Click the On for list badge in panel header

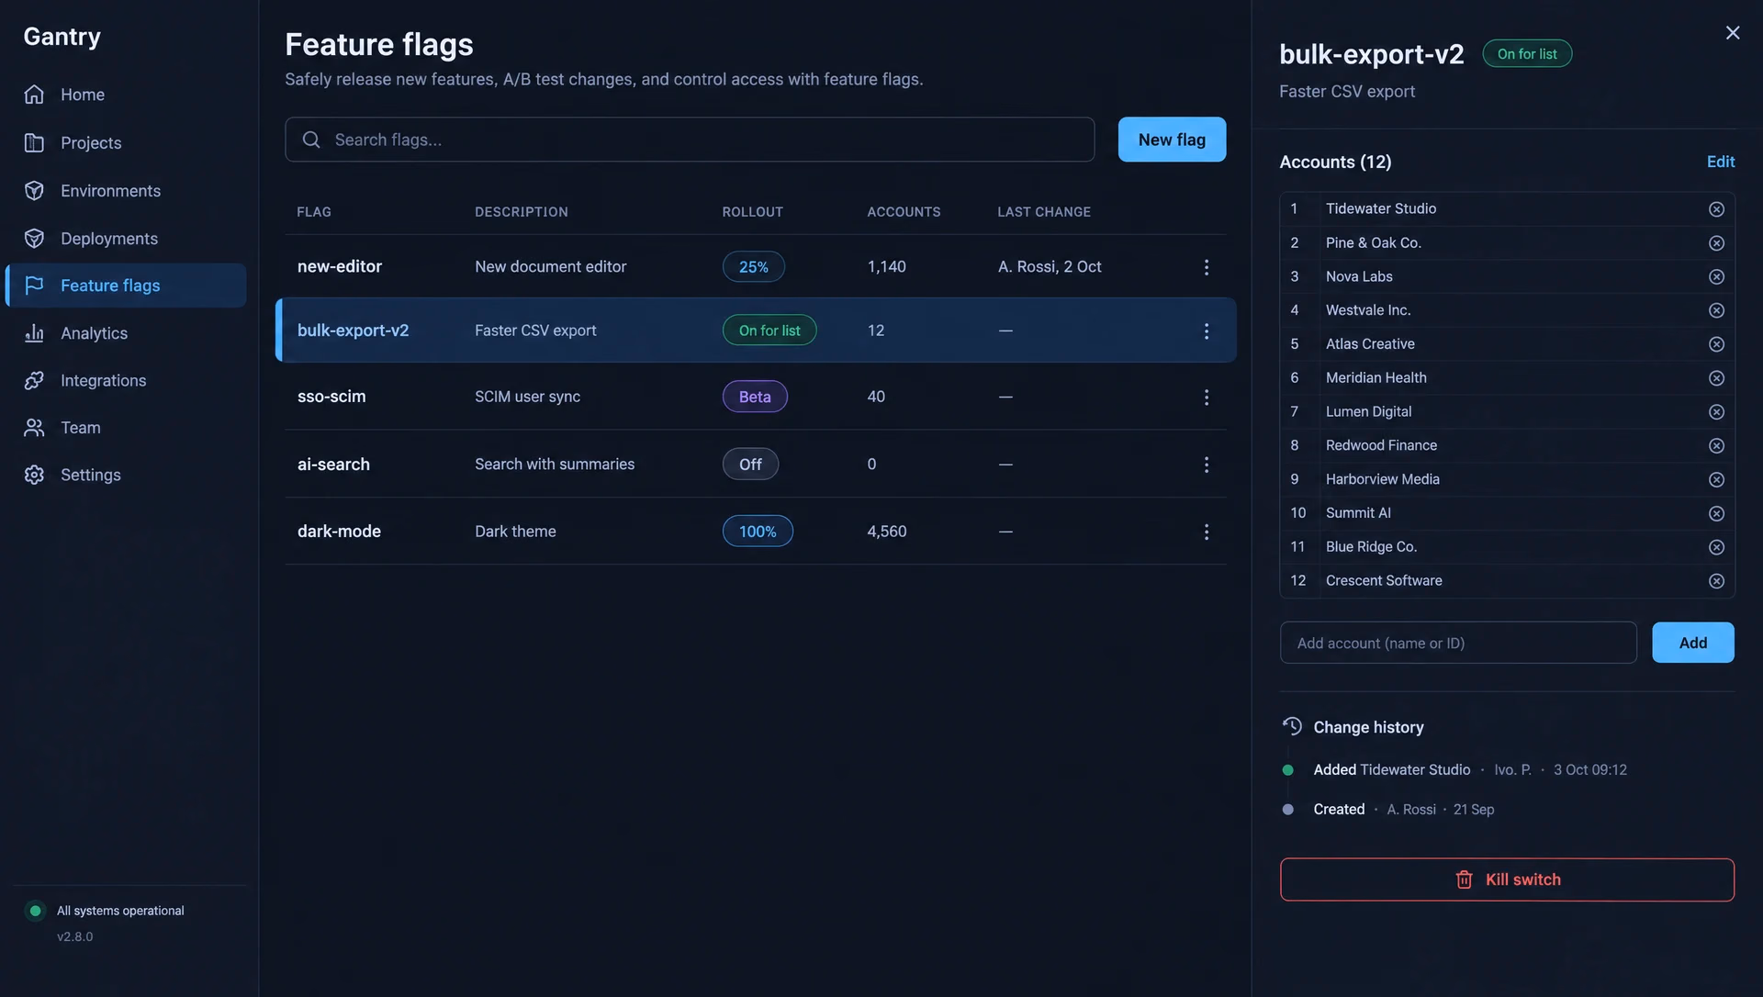[x=1527, y=54]
